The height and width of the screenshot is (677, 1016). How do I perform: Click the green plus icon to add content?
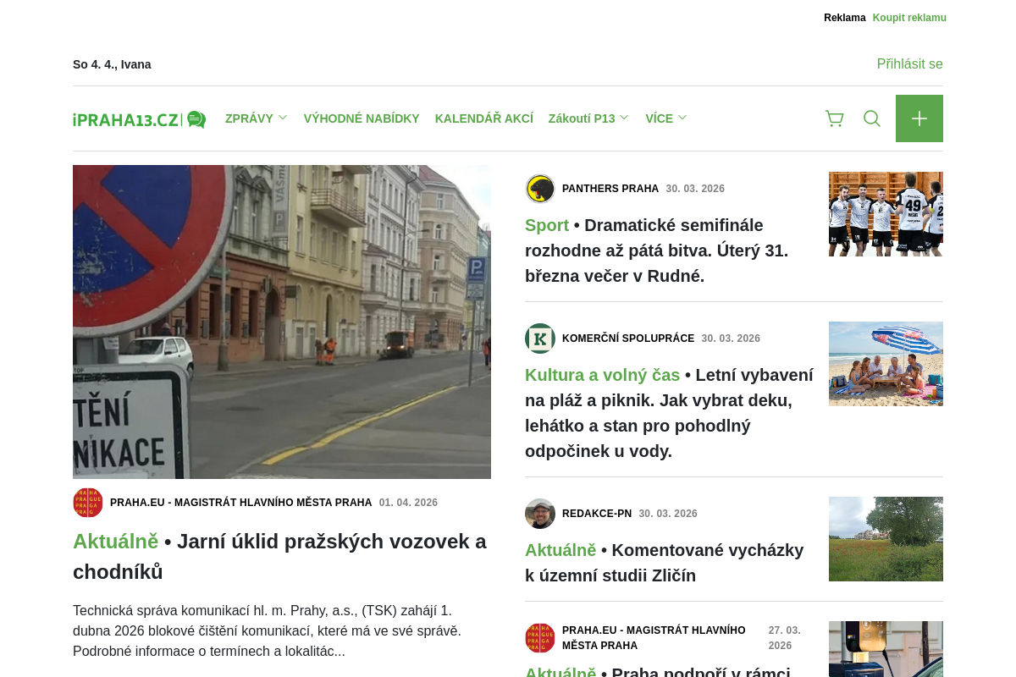(x=919, y=118)
